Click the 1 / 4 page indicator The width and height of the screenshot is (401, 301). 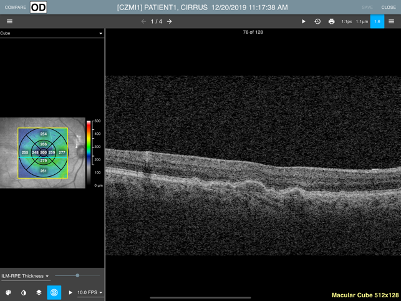coord(157,21)
